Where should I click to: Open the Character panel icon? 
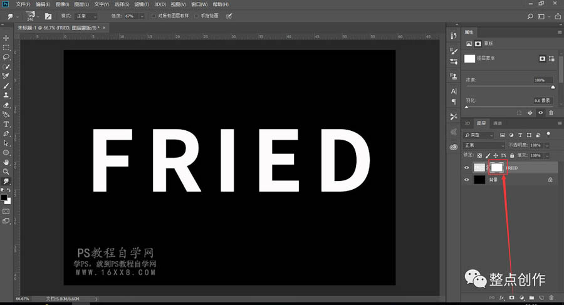point(454,91)
